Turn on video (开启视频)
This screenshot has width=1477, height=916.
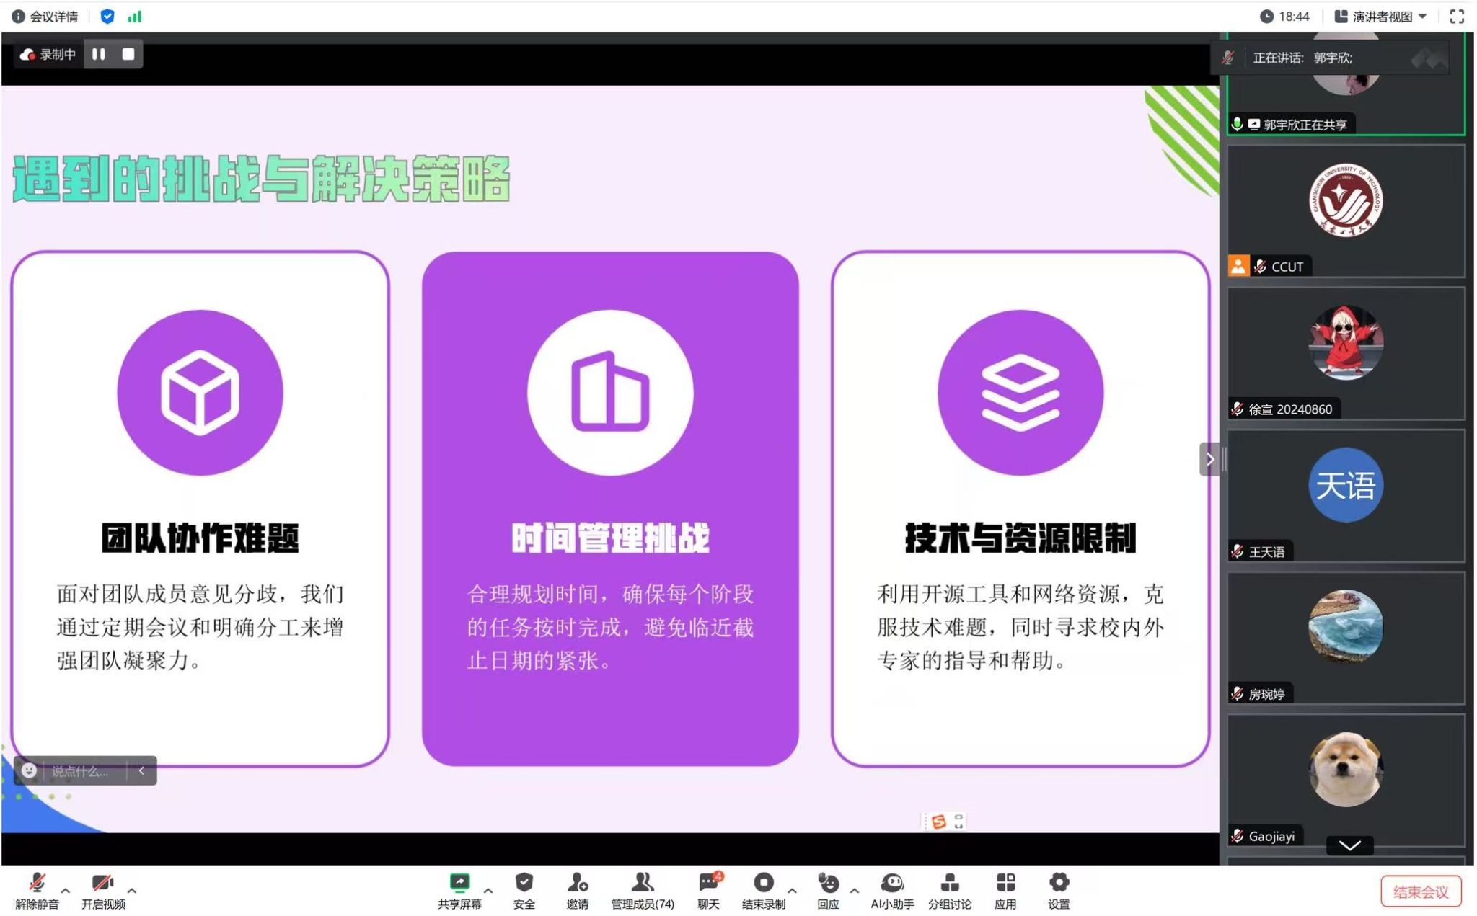click(102, 883)
